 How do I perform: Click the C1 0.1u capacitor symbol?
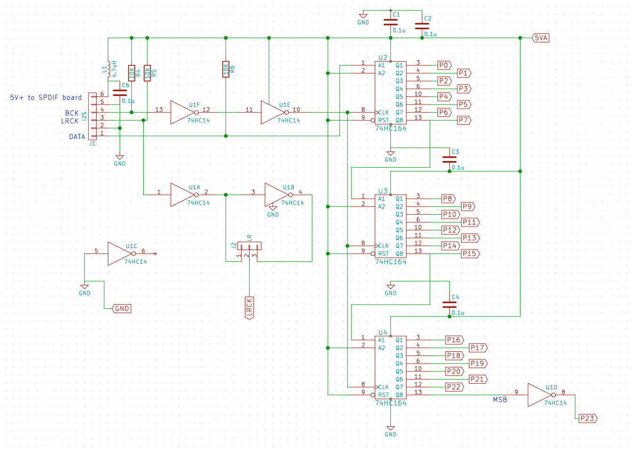pyautogui.click(x=390, y=21)
